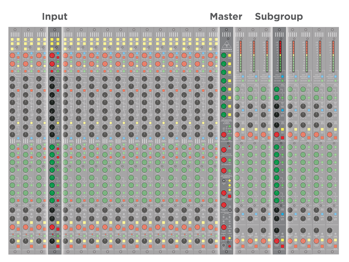Click the headphone jack in the master section
349x262 pixels.
[230, 210]
